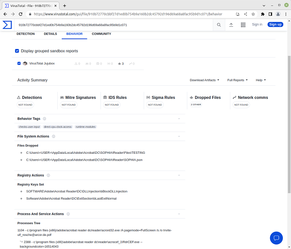
Task: Go back with the browser arrow
Action: coord(5,14)
